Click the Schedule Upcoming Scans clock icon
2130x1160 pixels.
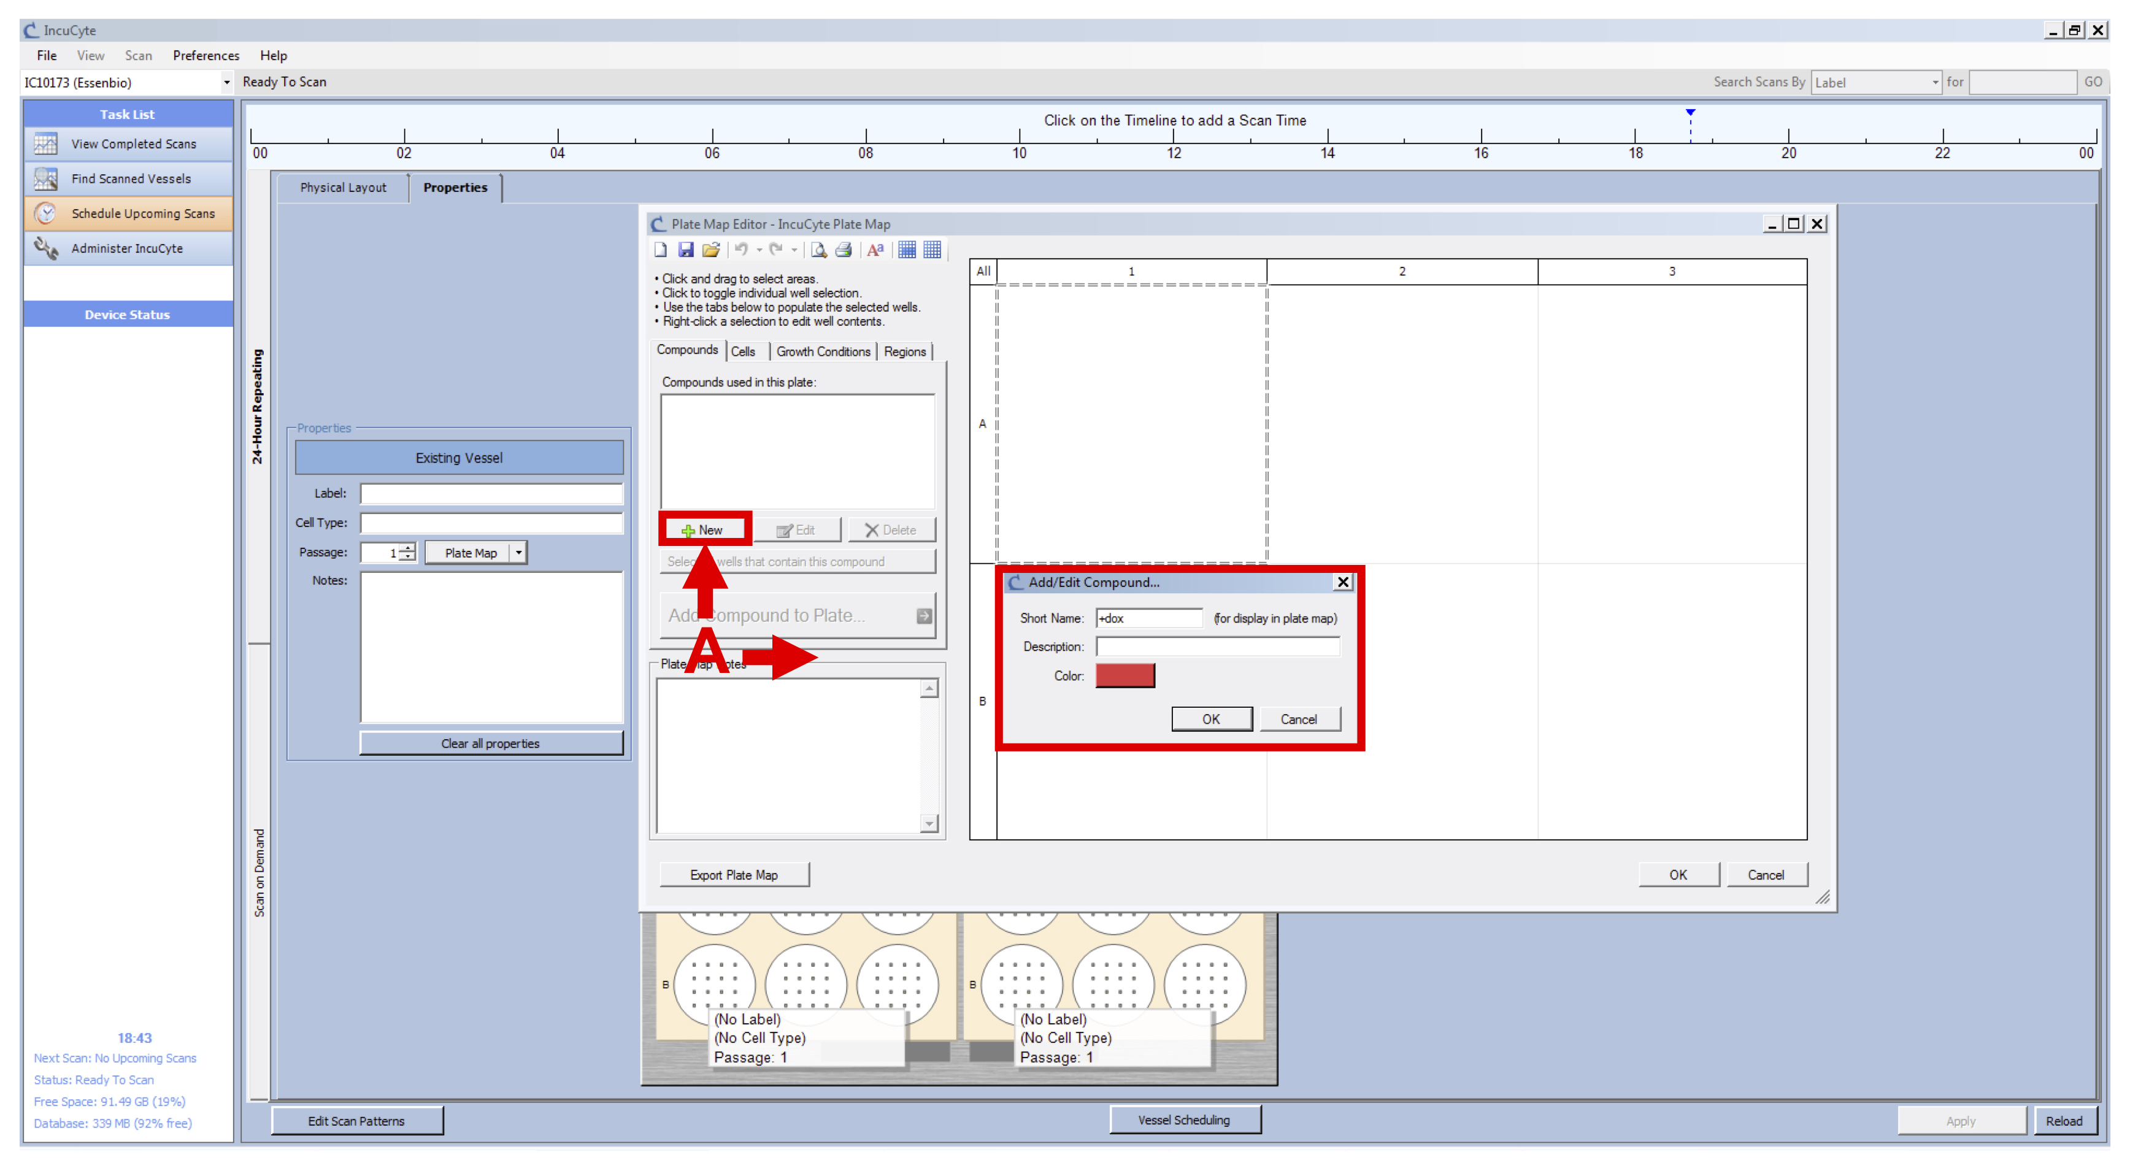coord(45,213)
